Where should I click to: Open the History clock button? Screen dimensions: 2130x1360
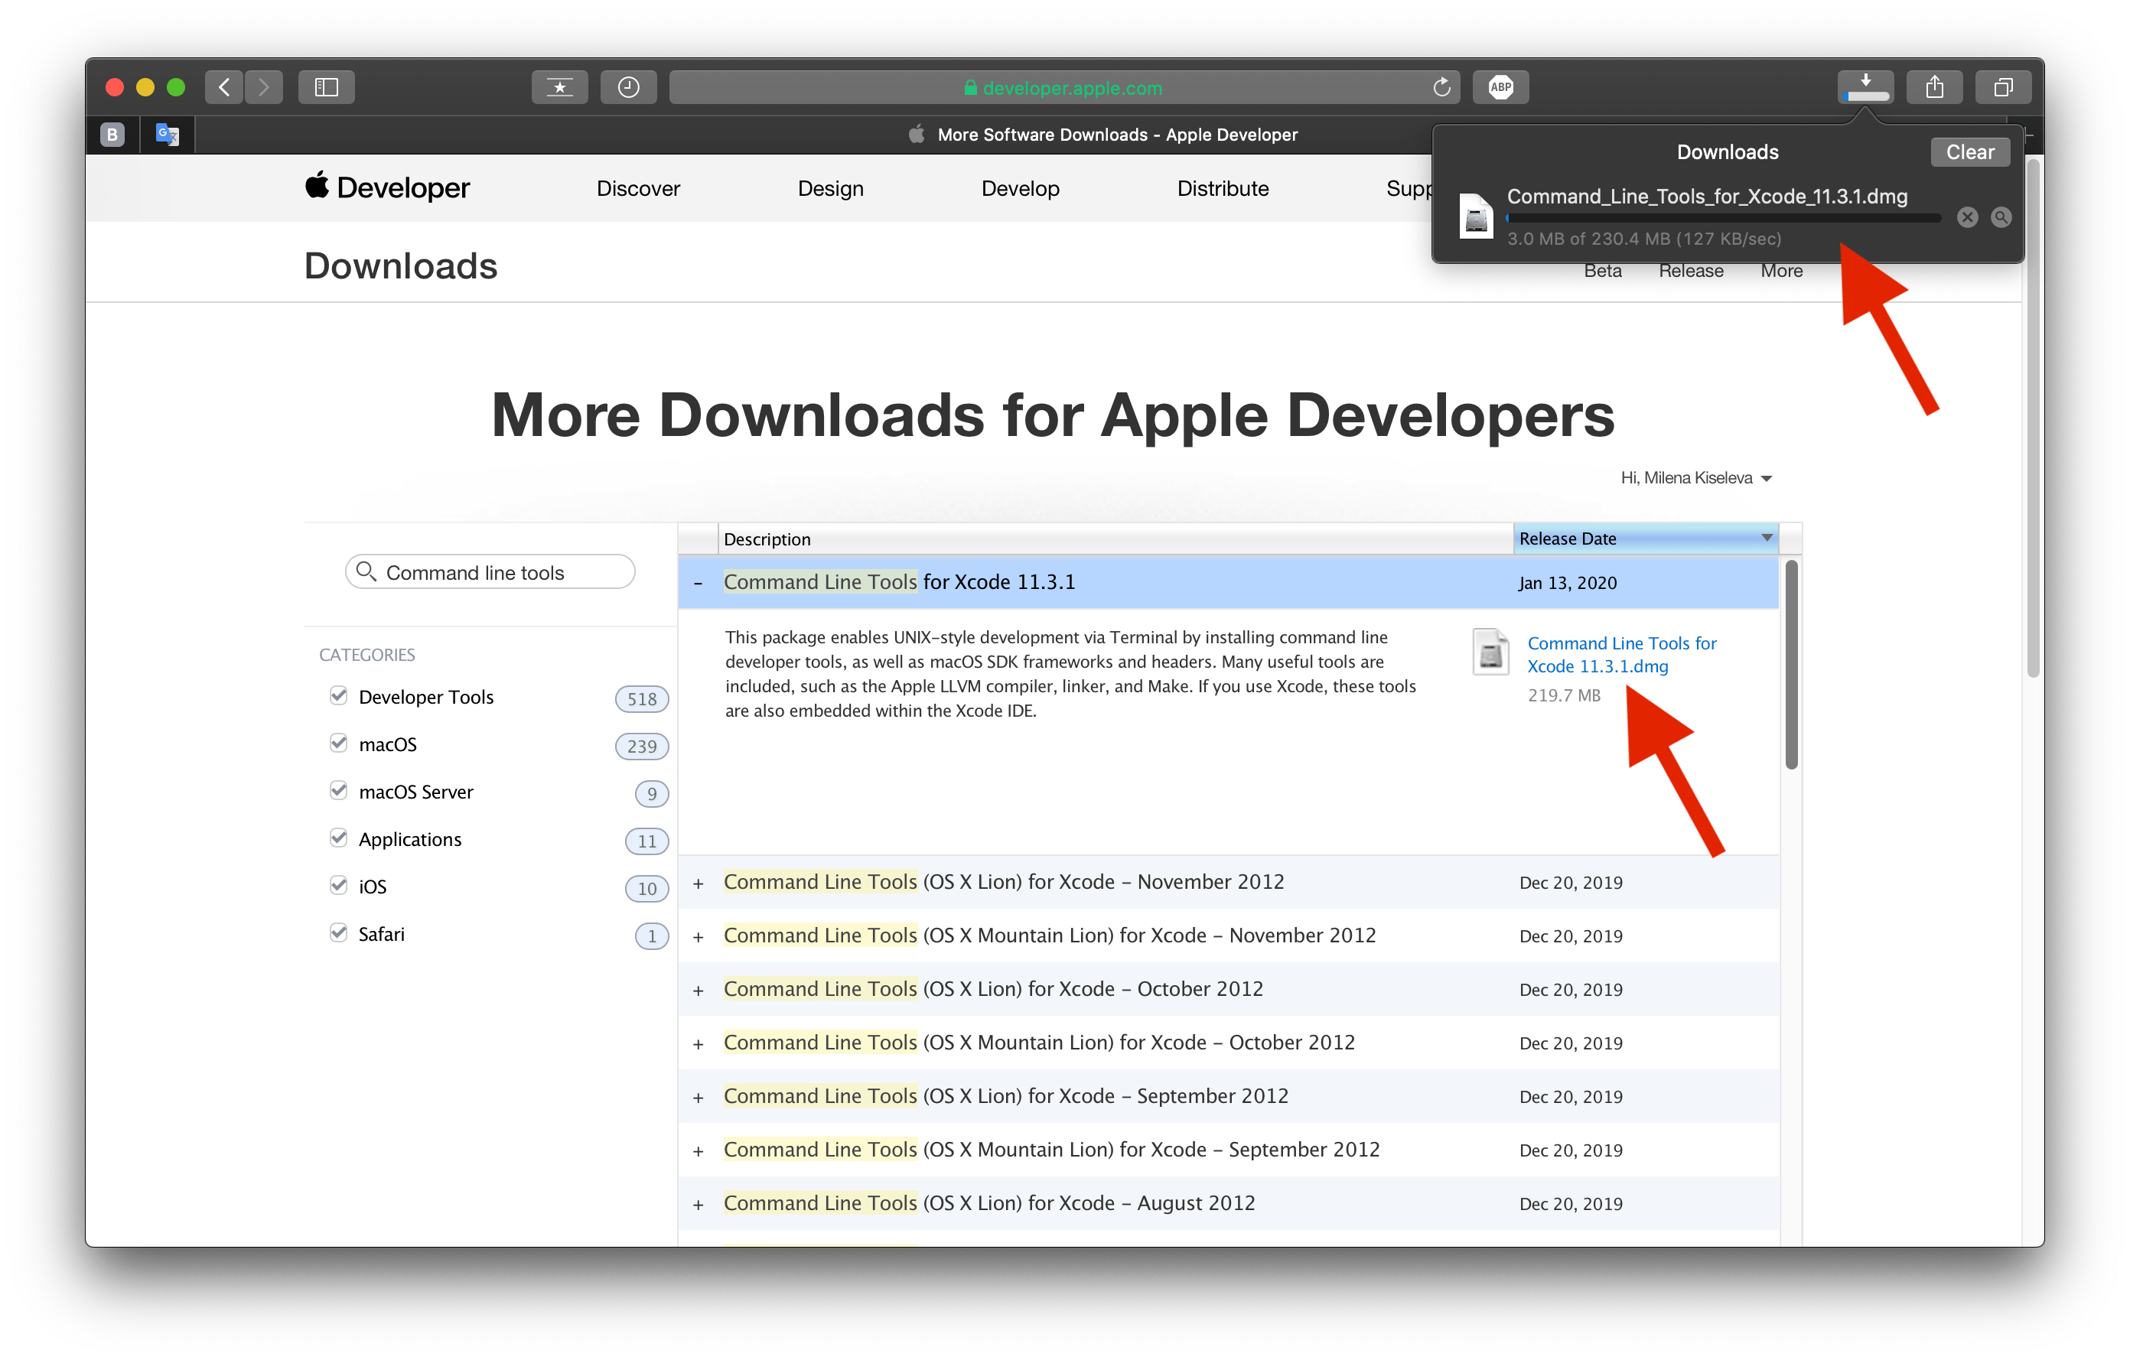tap(628, 86)
